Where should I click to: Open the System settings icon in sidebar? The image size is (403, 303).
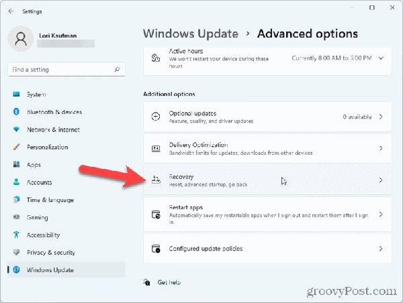pyautogui.click(x=16, y=95)
